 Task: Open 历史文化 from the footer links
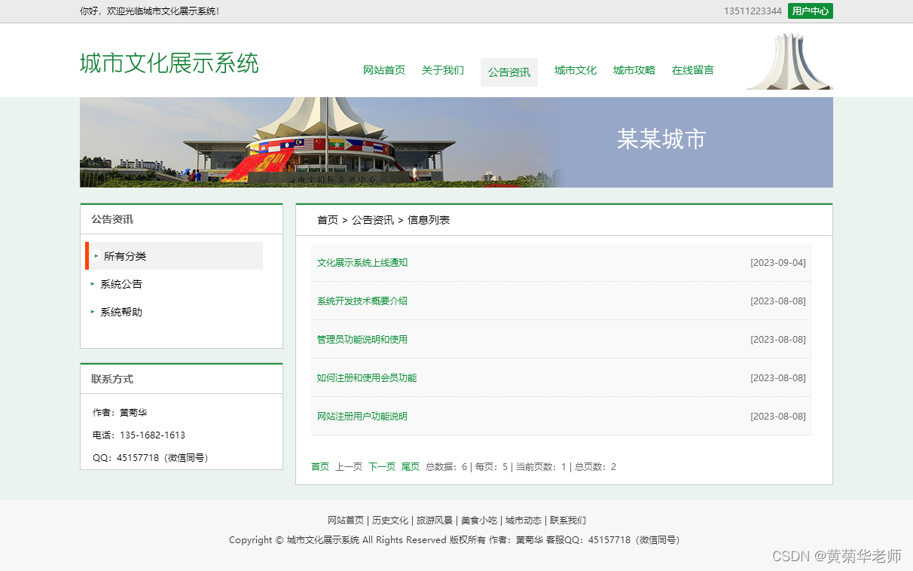389,520
